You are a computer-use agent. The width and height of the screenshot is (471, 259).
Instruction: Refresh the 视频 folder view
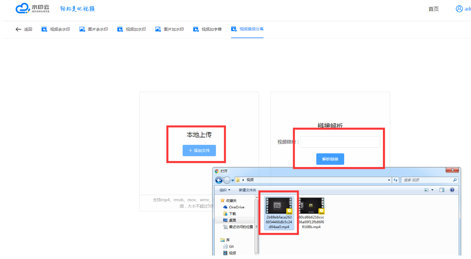(395, 180)
